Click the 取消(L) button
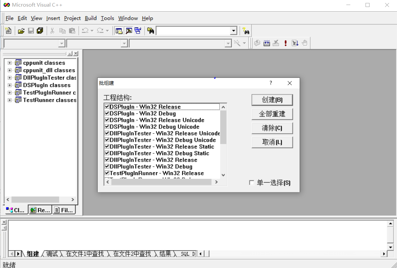 click(x=272, y=142)
